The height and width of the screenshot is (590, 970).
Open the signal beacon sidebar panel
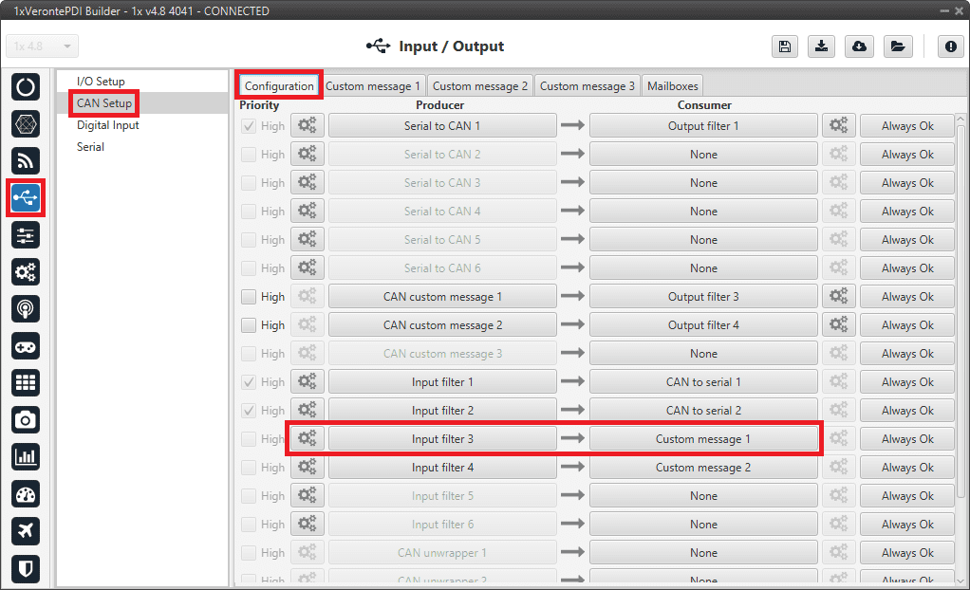pyautogui.click(x=26, y=308)
